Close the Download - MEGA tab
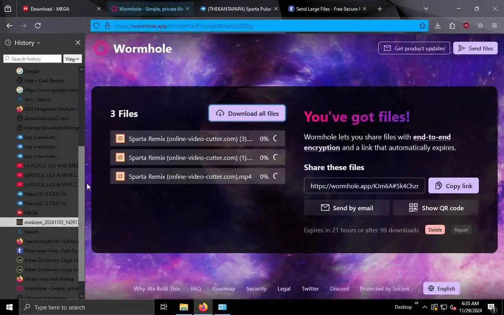504x315 pixels. coord(99,9)
